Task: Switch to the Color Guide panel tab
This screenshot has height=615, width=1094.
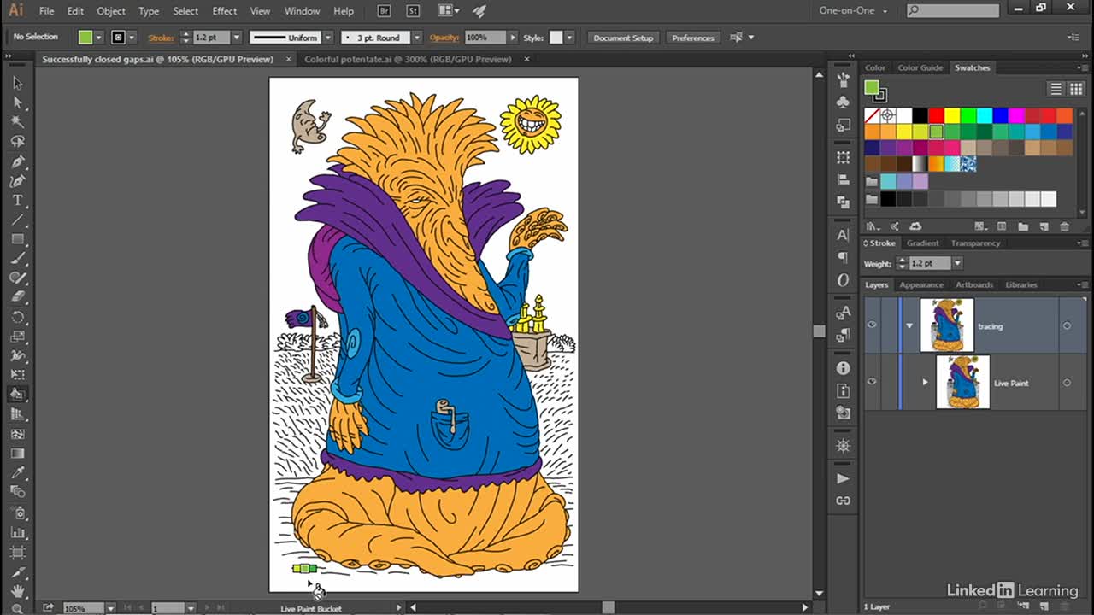Action: click(920, 67)
